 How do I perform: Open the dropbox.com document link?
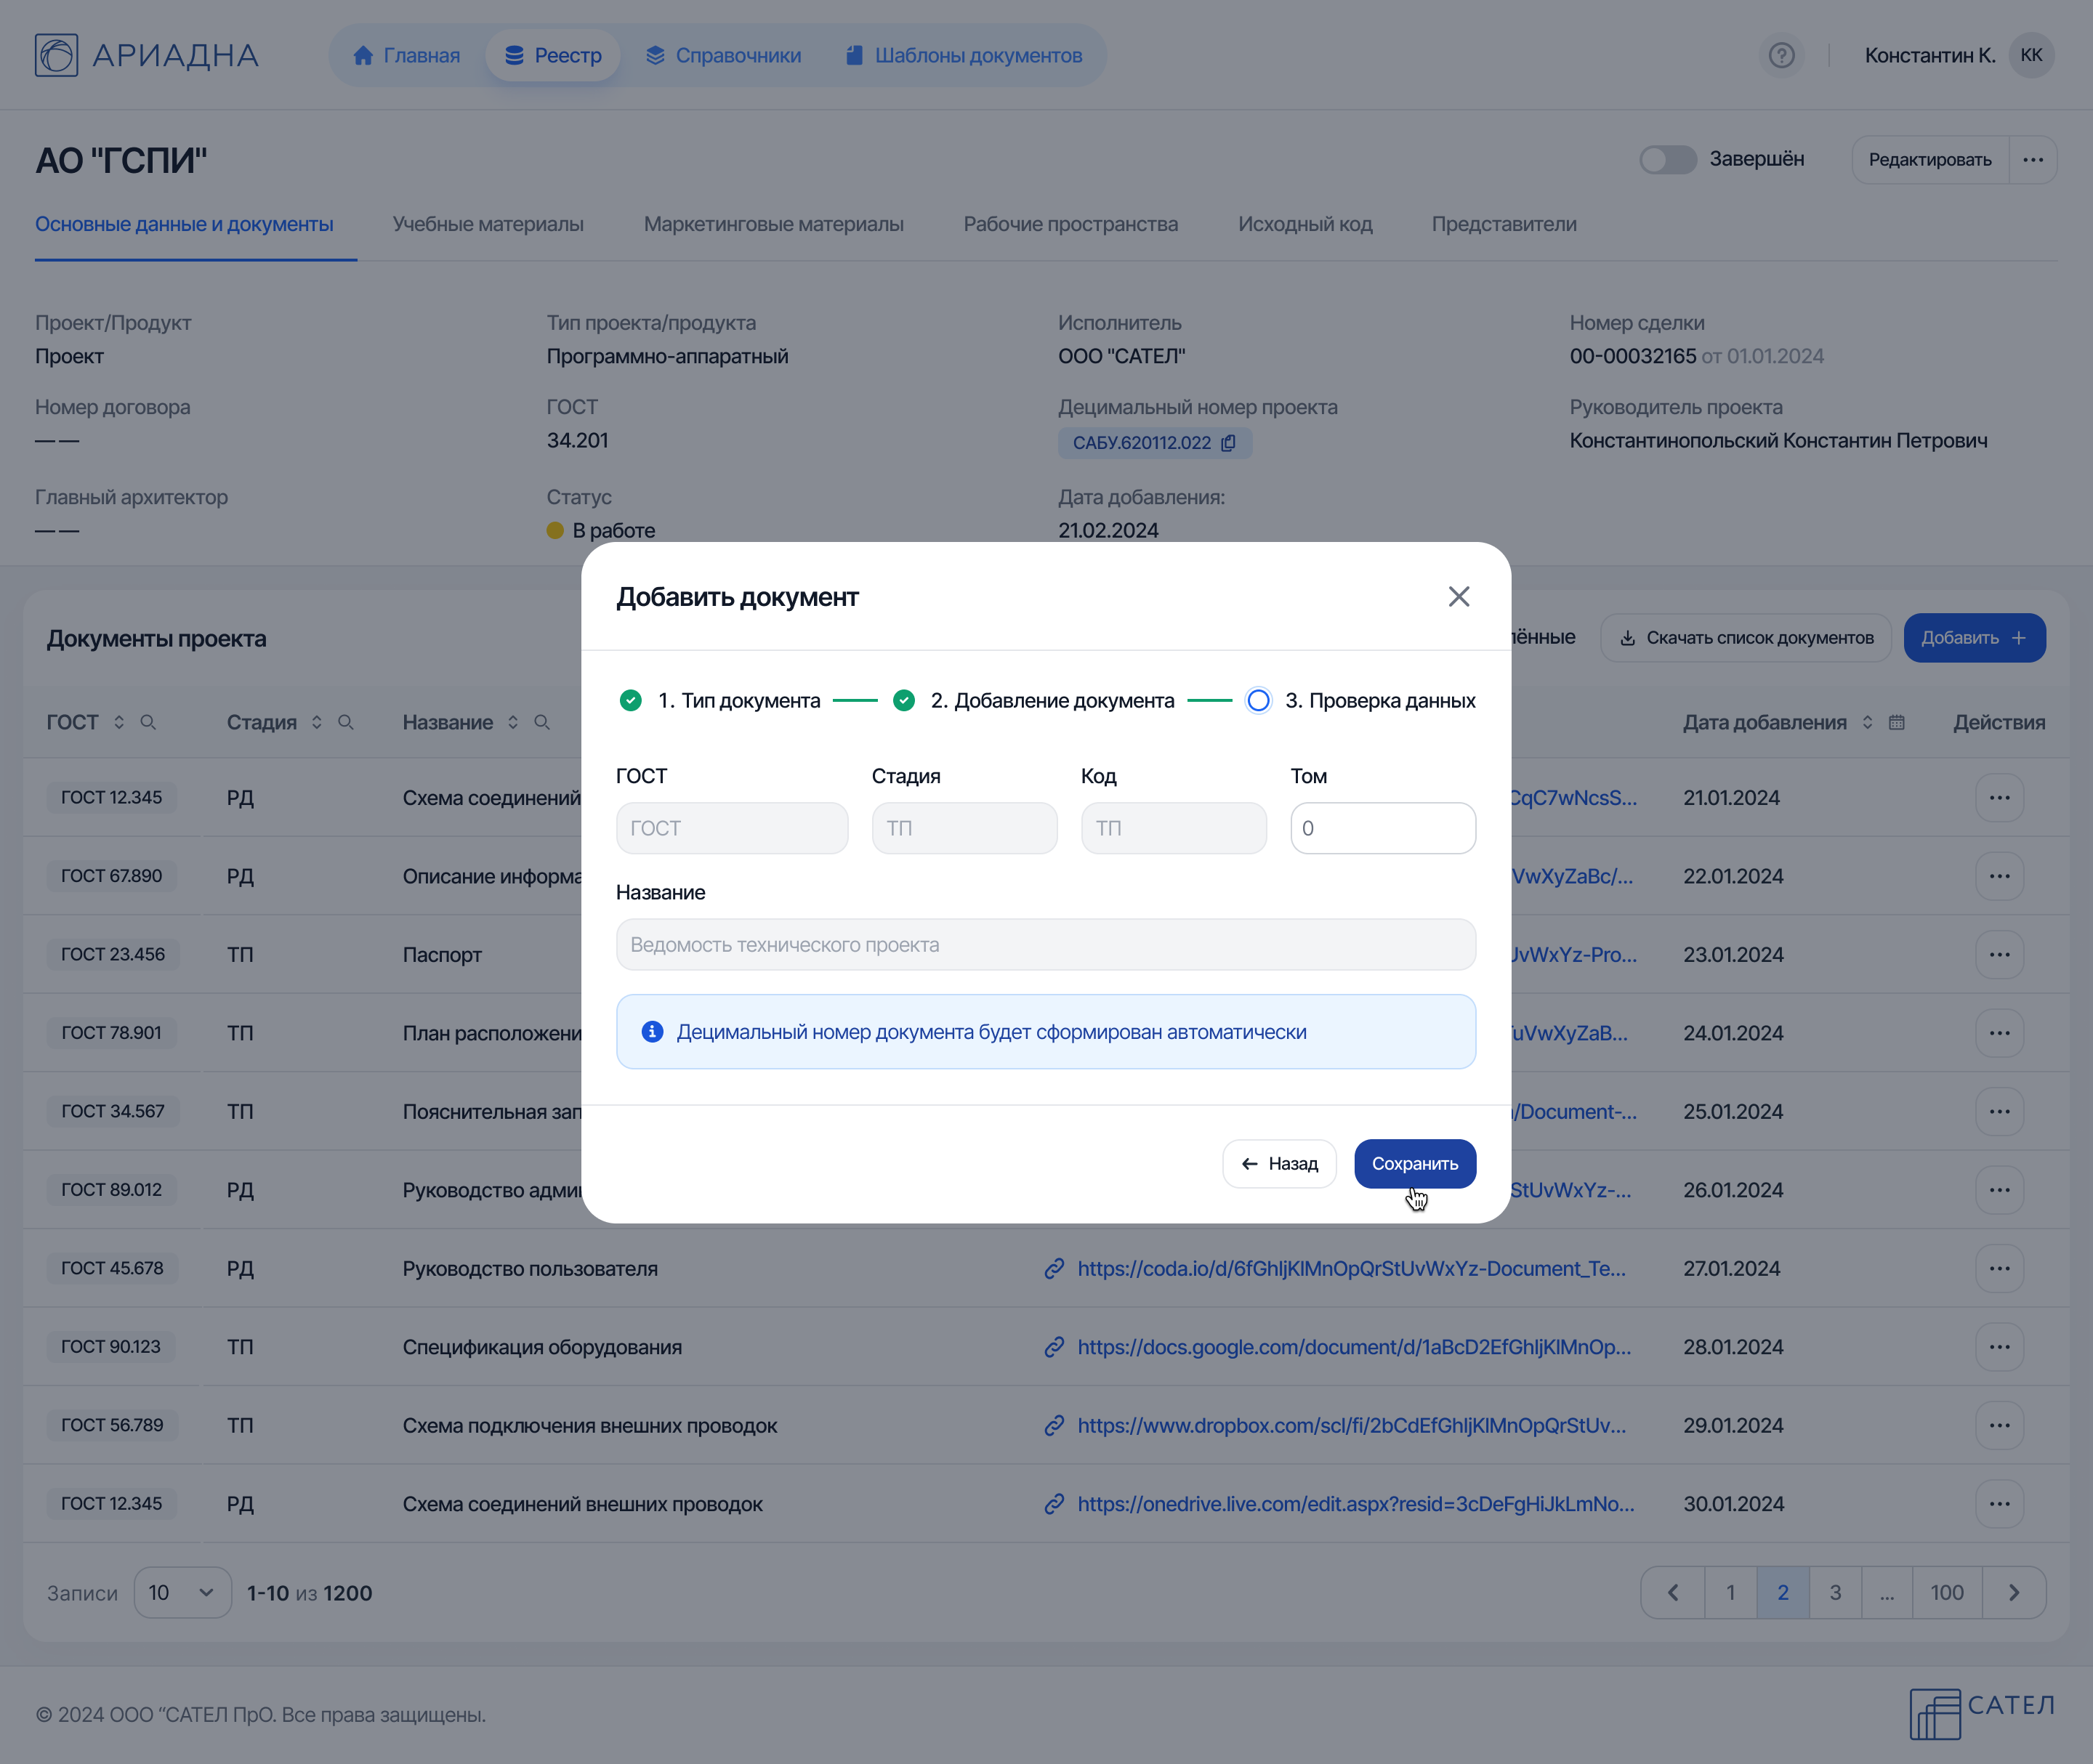(x=1351, y=1426)
